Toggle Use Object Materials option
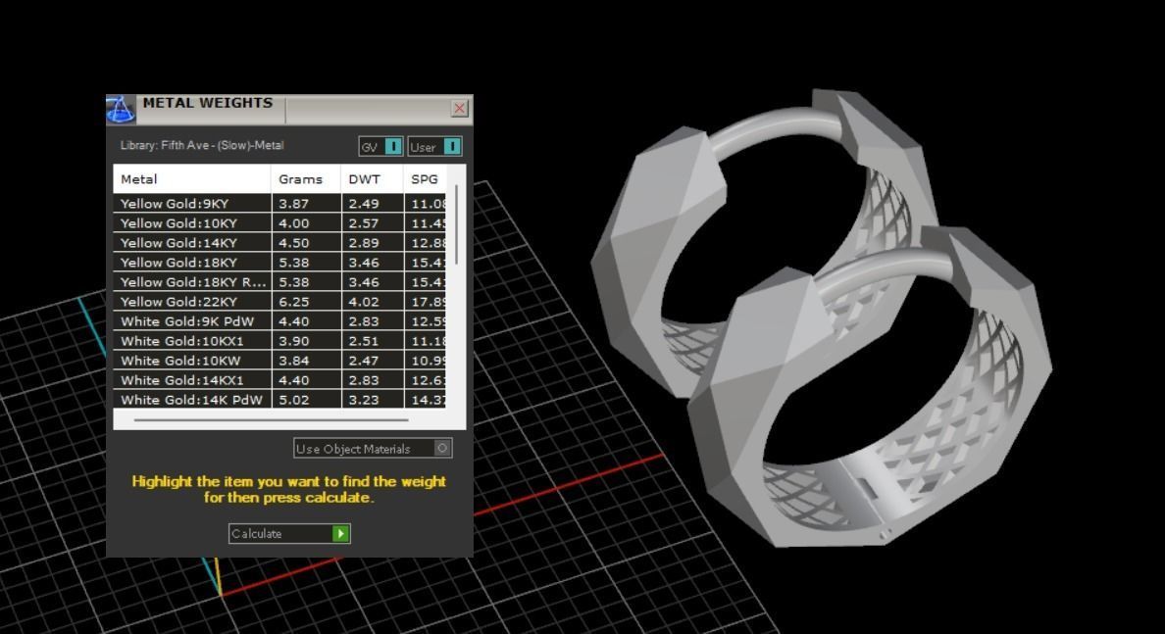 373,449
